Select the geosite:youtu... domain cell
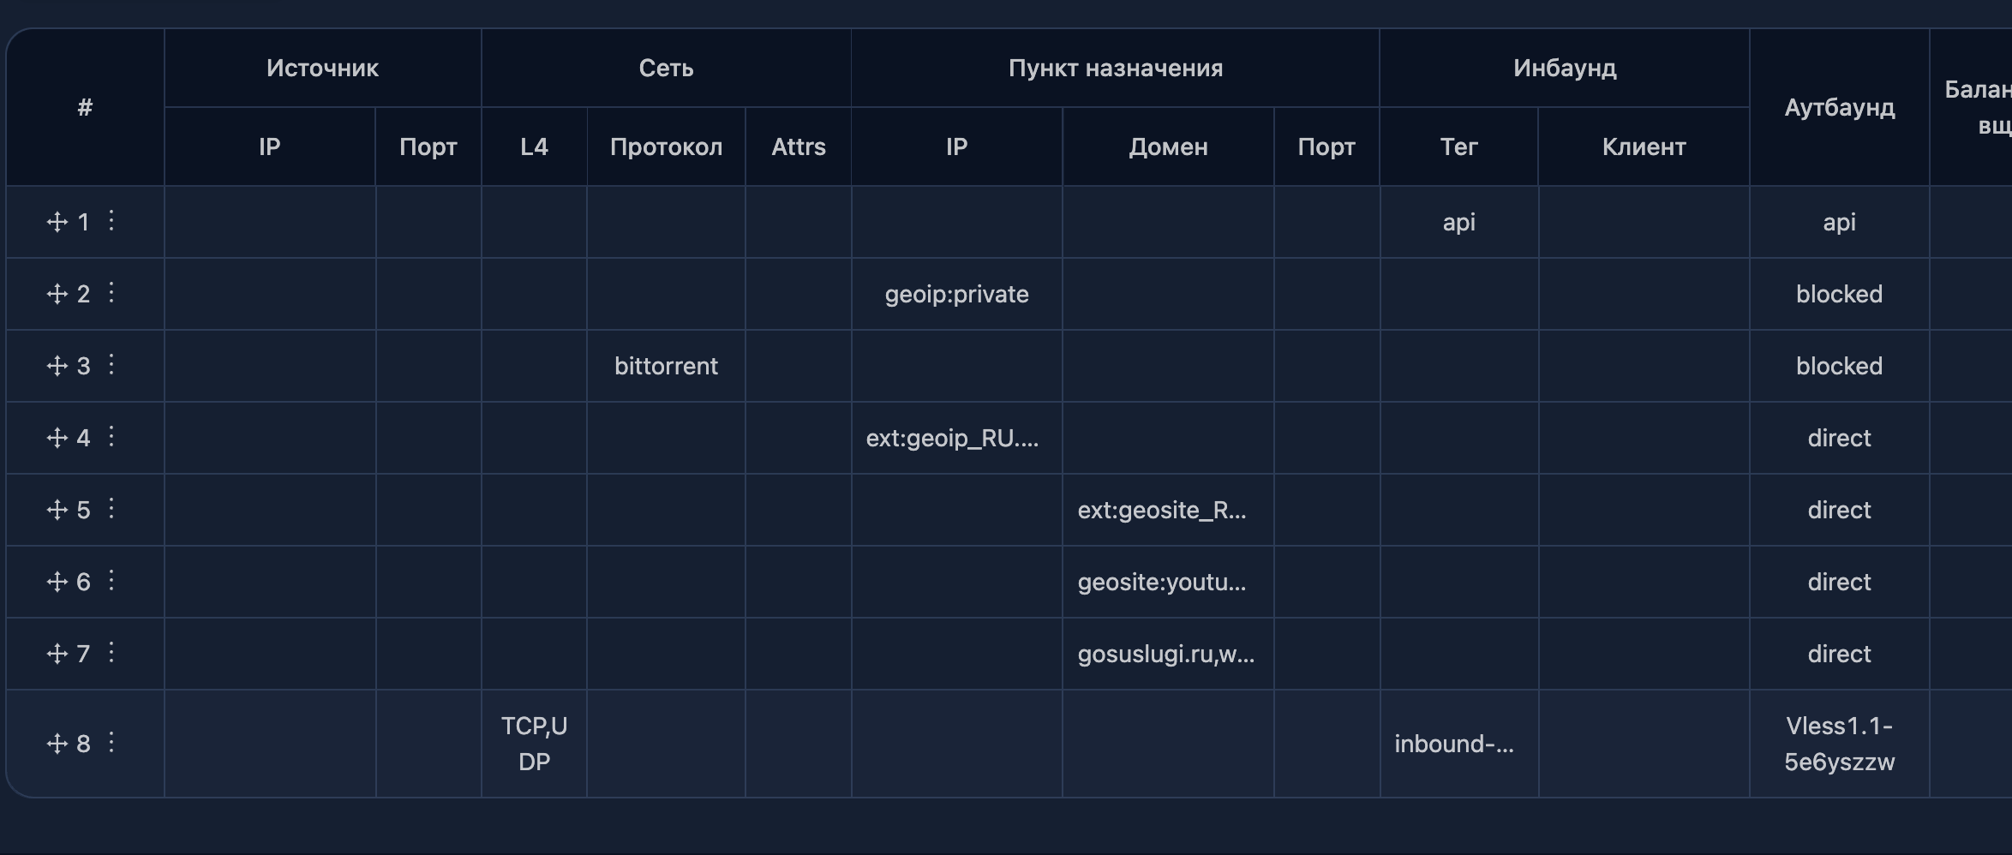The height and width of the screenshot is (855, 2012). point(1168,583)
